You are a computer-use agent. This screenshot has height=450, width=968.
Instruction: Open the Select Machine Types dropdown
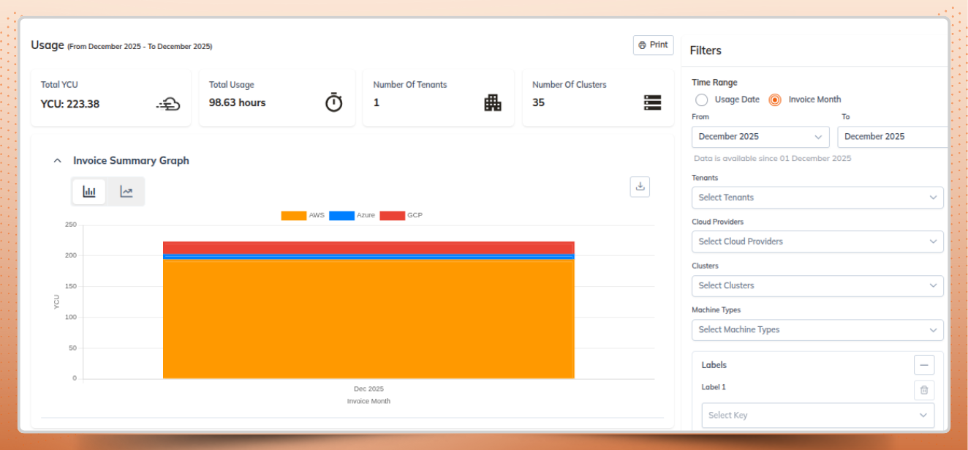pos(817,330)
